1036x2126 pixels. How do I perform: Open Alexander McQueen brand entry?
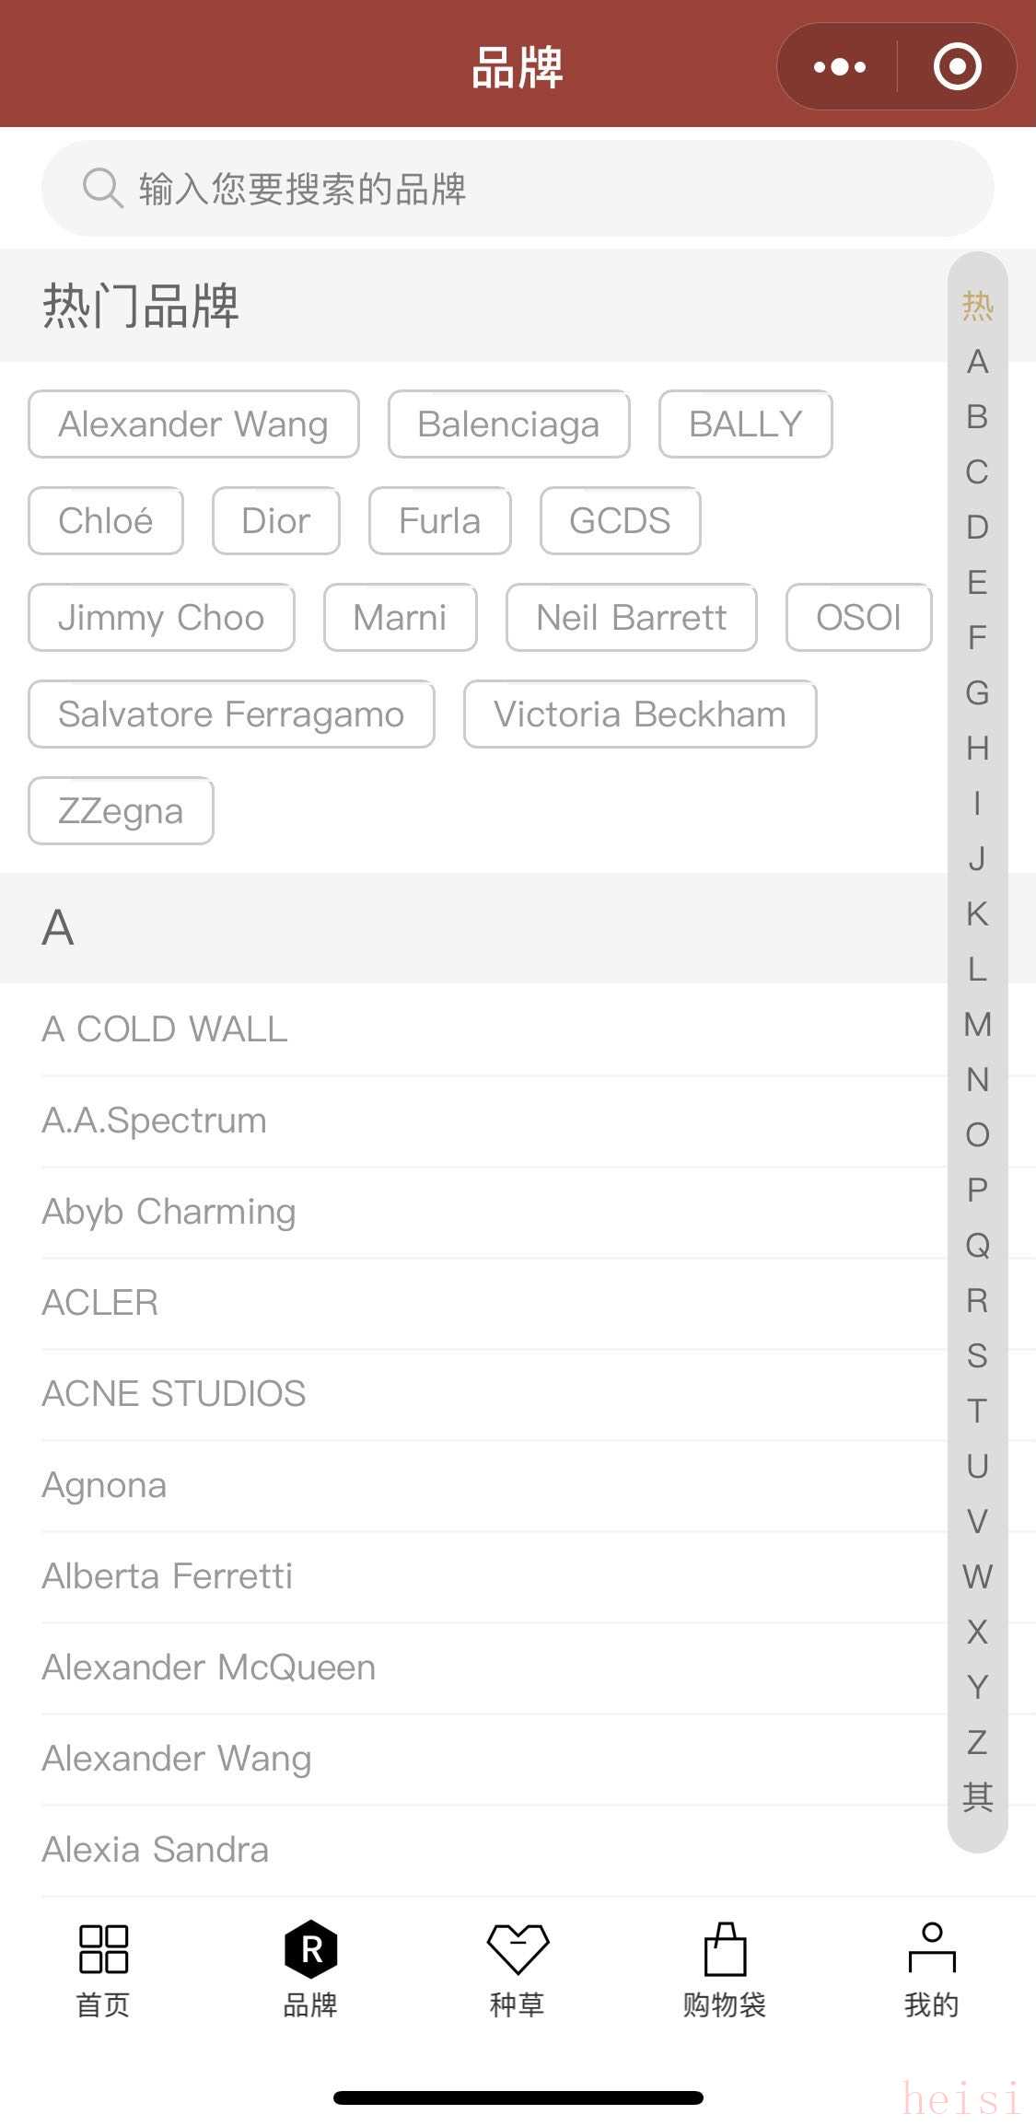209,1667
